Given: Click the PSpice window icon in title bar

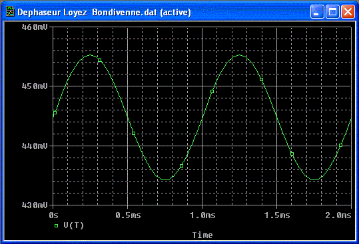Looking at the screenshot, I should [10, 12].
